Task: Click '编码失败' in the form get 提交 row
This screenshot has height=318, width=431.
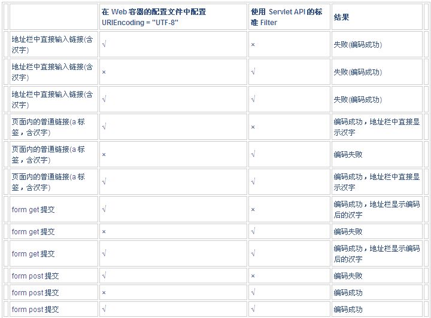Action: click(348, 232)
